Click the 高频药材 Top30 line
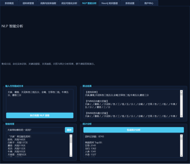This screenshot has height=164, width=190. coord(94,143)
